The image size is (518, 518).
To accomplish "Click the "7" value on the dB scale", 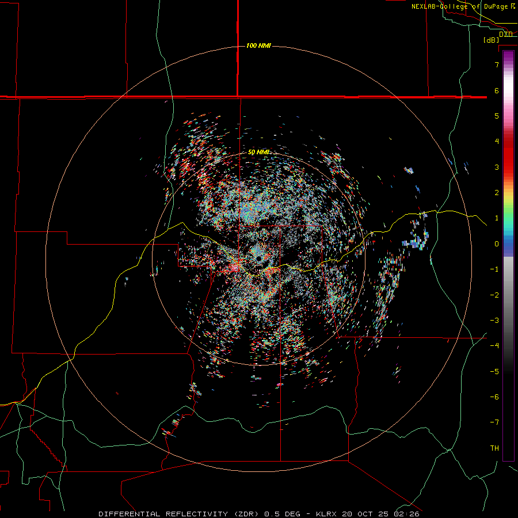I will point(497,64).
